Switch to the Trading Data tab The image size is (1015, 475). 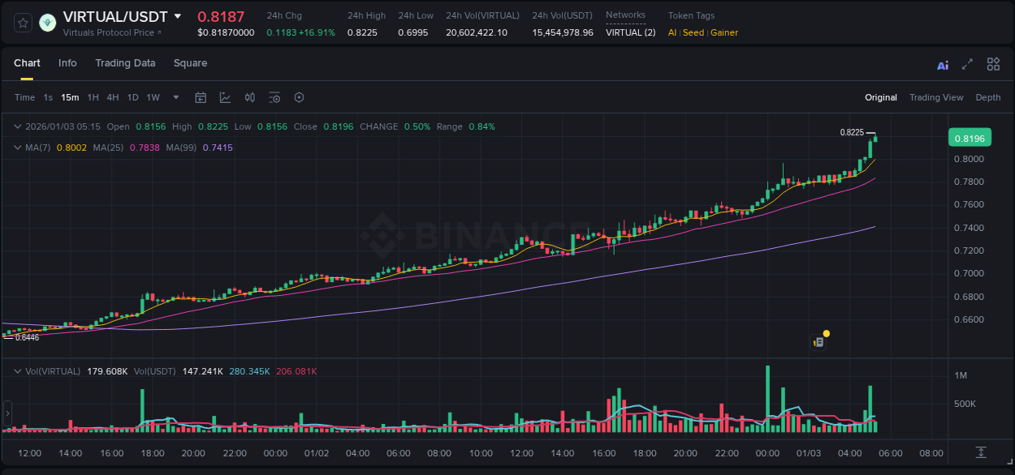click(x=125, y=63)
